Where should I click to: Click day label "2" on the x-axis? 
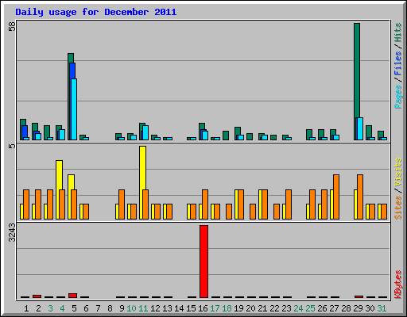click(x=38, y=308)
